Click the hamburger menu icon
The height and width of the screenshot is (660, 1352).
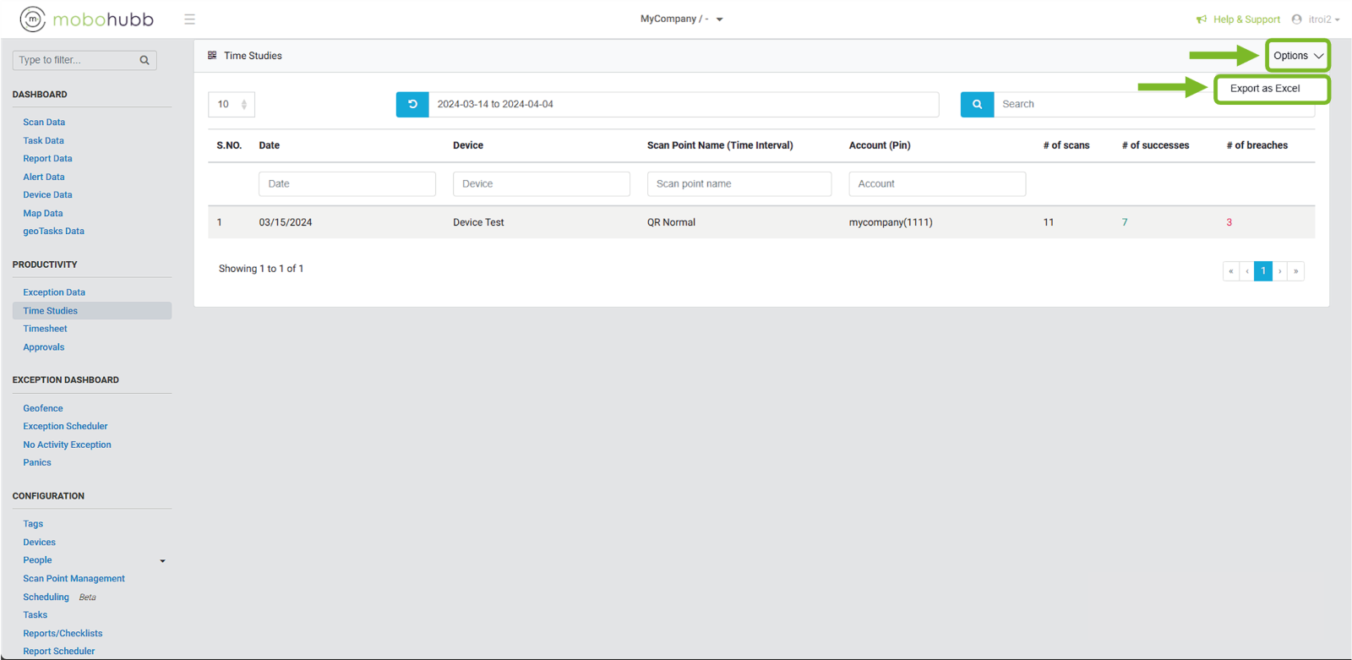pyautogui.click(x=189, y=19)
